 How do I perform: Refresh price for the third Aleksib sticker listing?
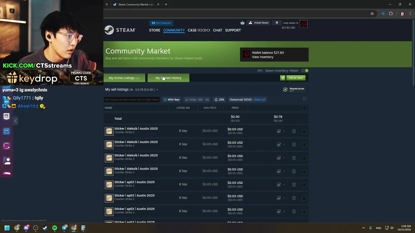coord(279,158)
